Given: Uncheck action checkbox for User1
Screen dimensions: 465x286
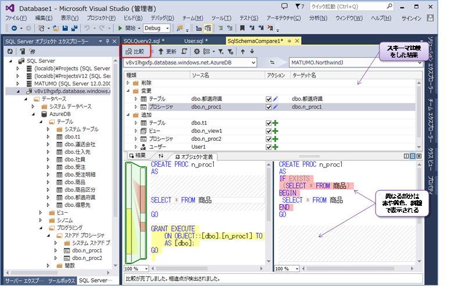Looking at the screenshot, I should click(269, 147).
